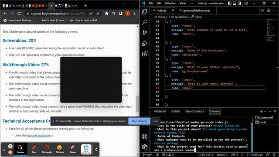Bookmark this page with the star

(x=98, y=14)
